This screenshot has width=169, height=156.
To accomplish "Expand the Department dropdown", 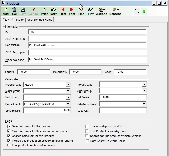I will click(x=68, y=104).
